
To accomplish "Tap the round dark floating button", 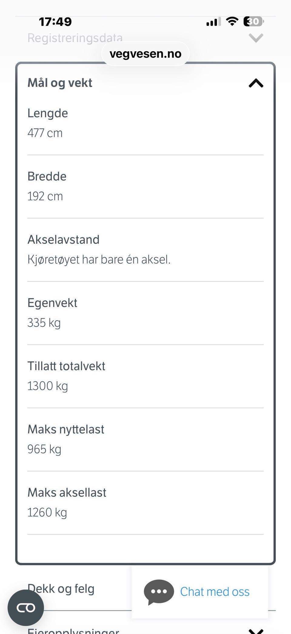I will [26, 608].
